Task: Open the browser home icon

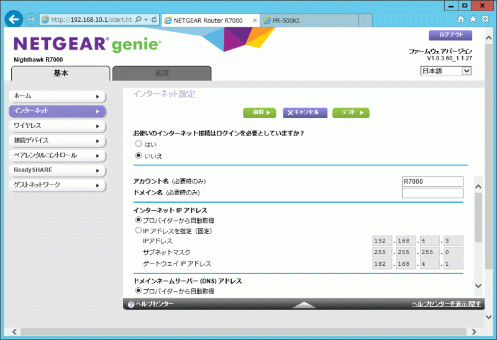Action: [x=461, y=19]
